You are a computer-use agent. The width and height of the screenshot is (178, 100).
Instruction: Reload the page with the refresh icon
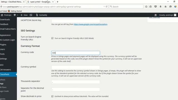tap(107, 7)
